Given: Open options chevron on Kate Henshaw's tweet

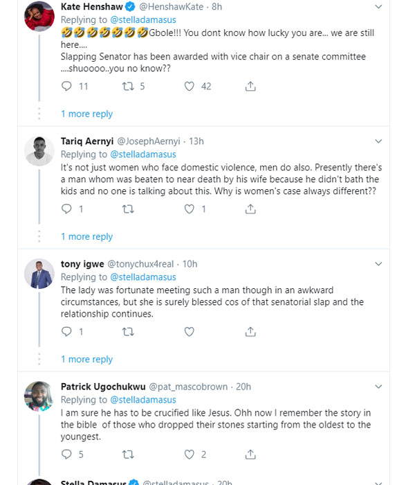Looking at the screenshot, I should tap(378, 6).
